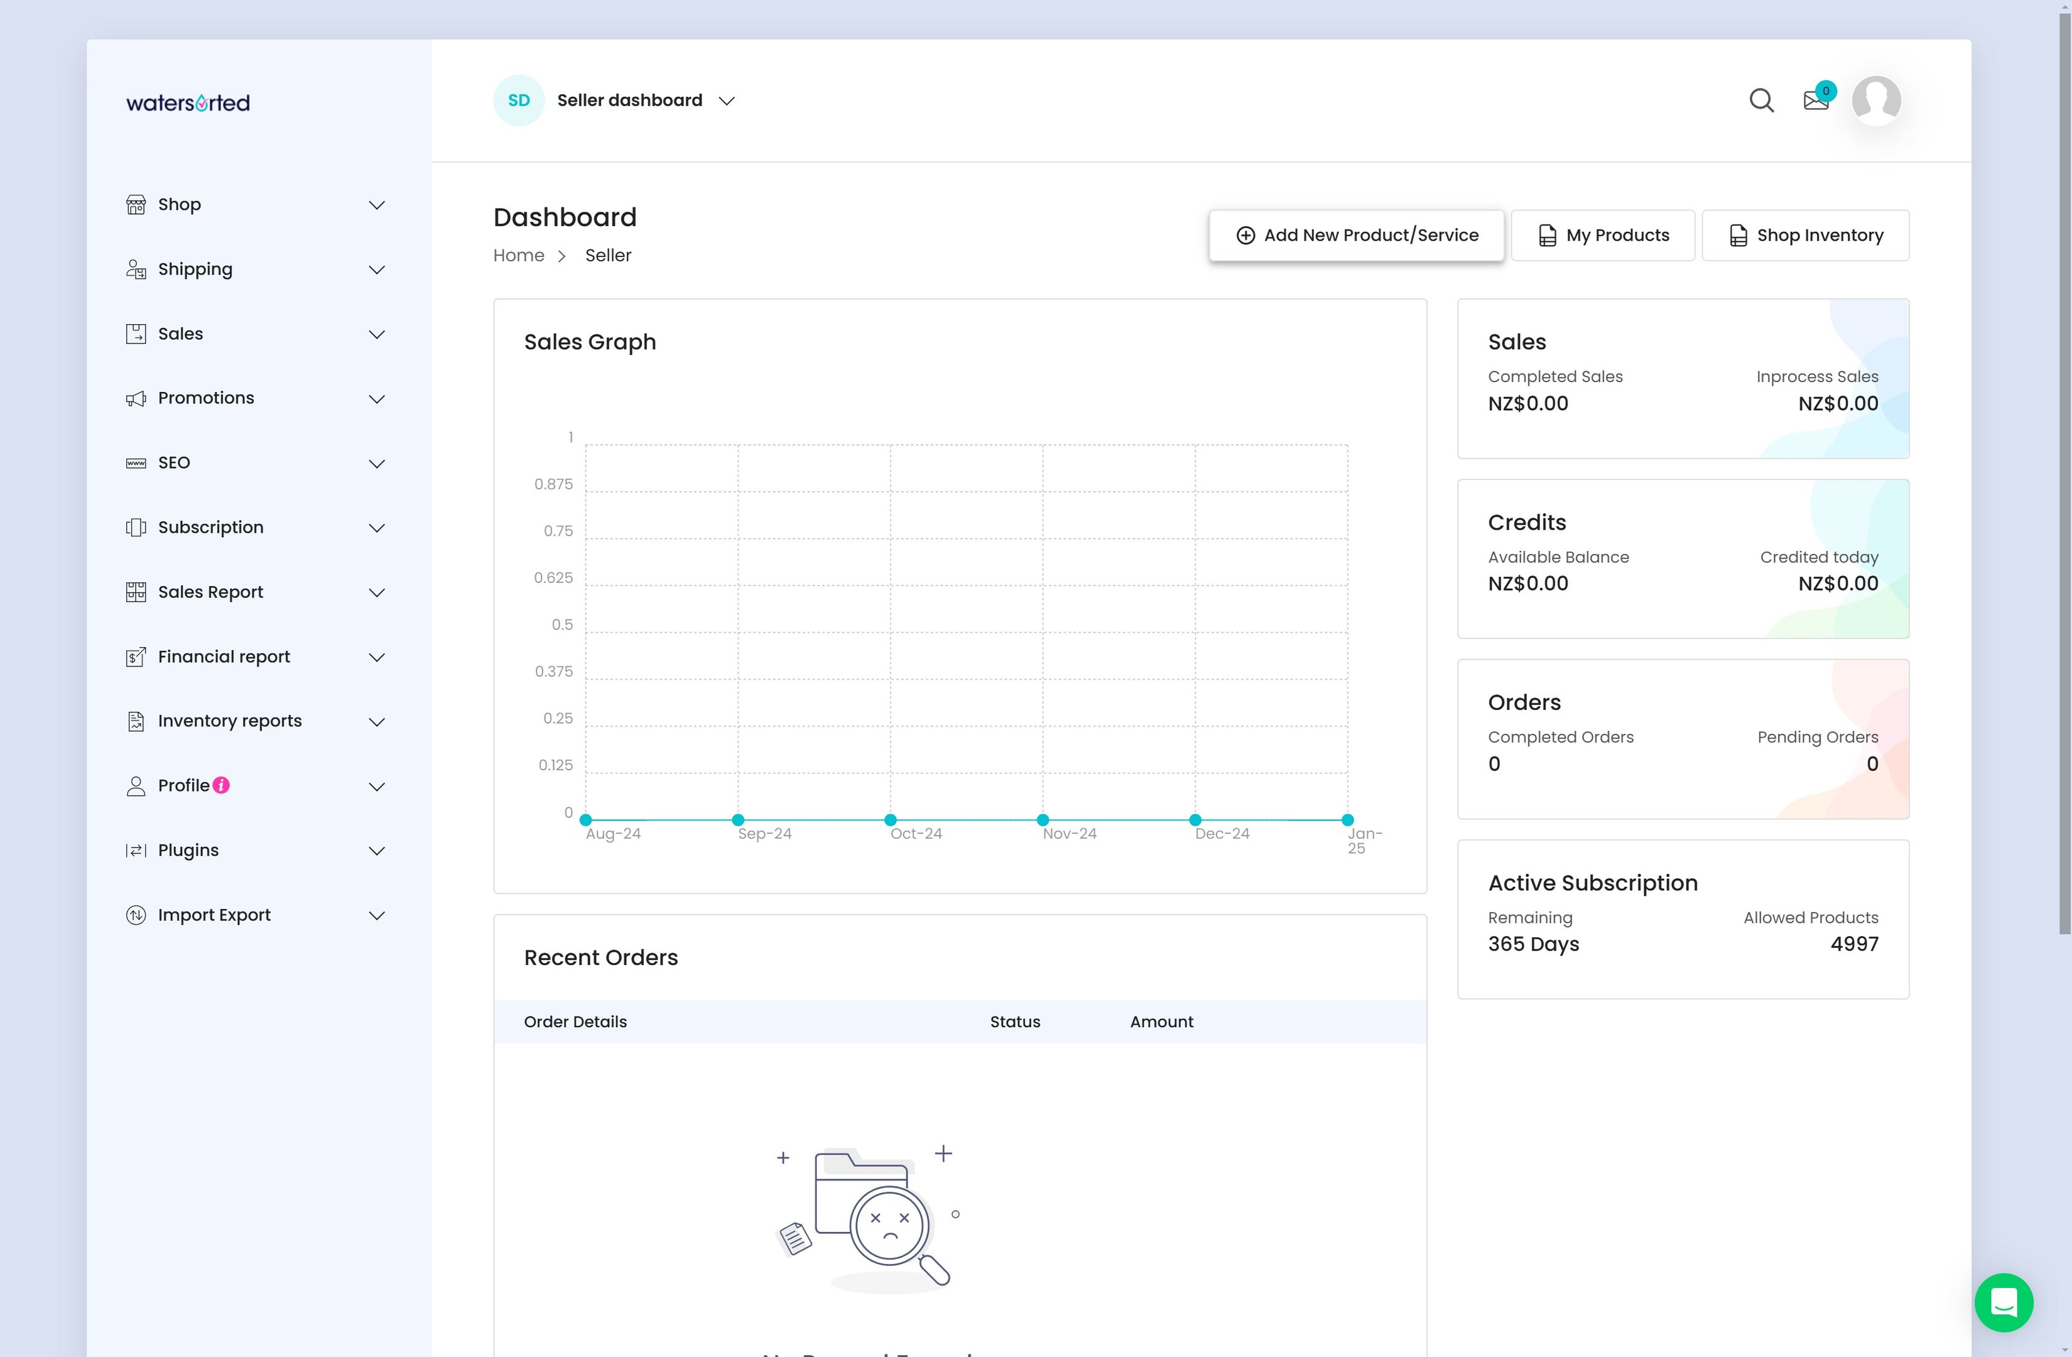Image resolution: width=2072 pixels, height=1357 pixels.
Task: Open the Financial report sidebar menu
Action: (x=224, y=657)
